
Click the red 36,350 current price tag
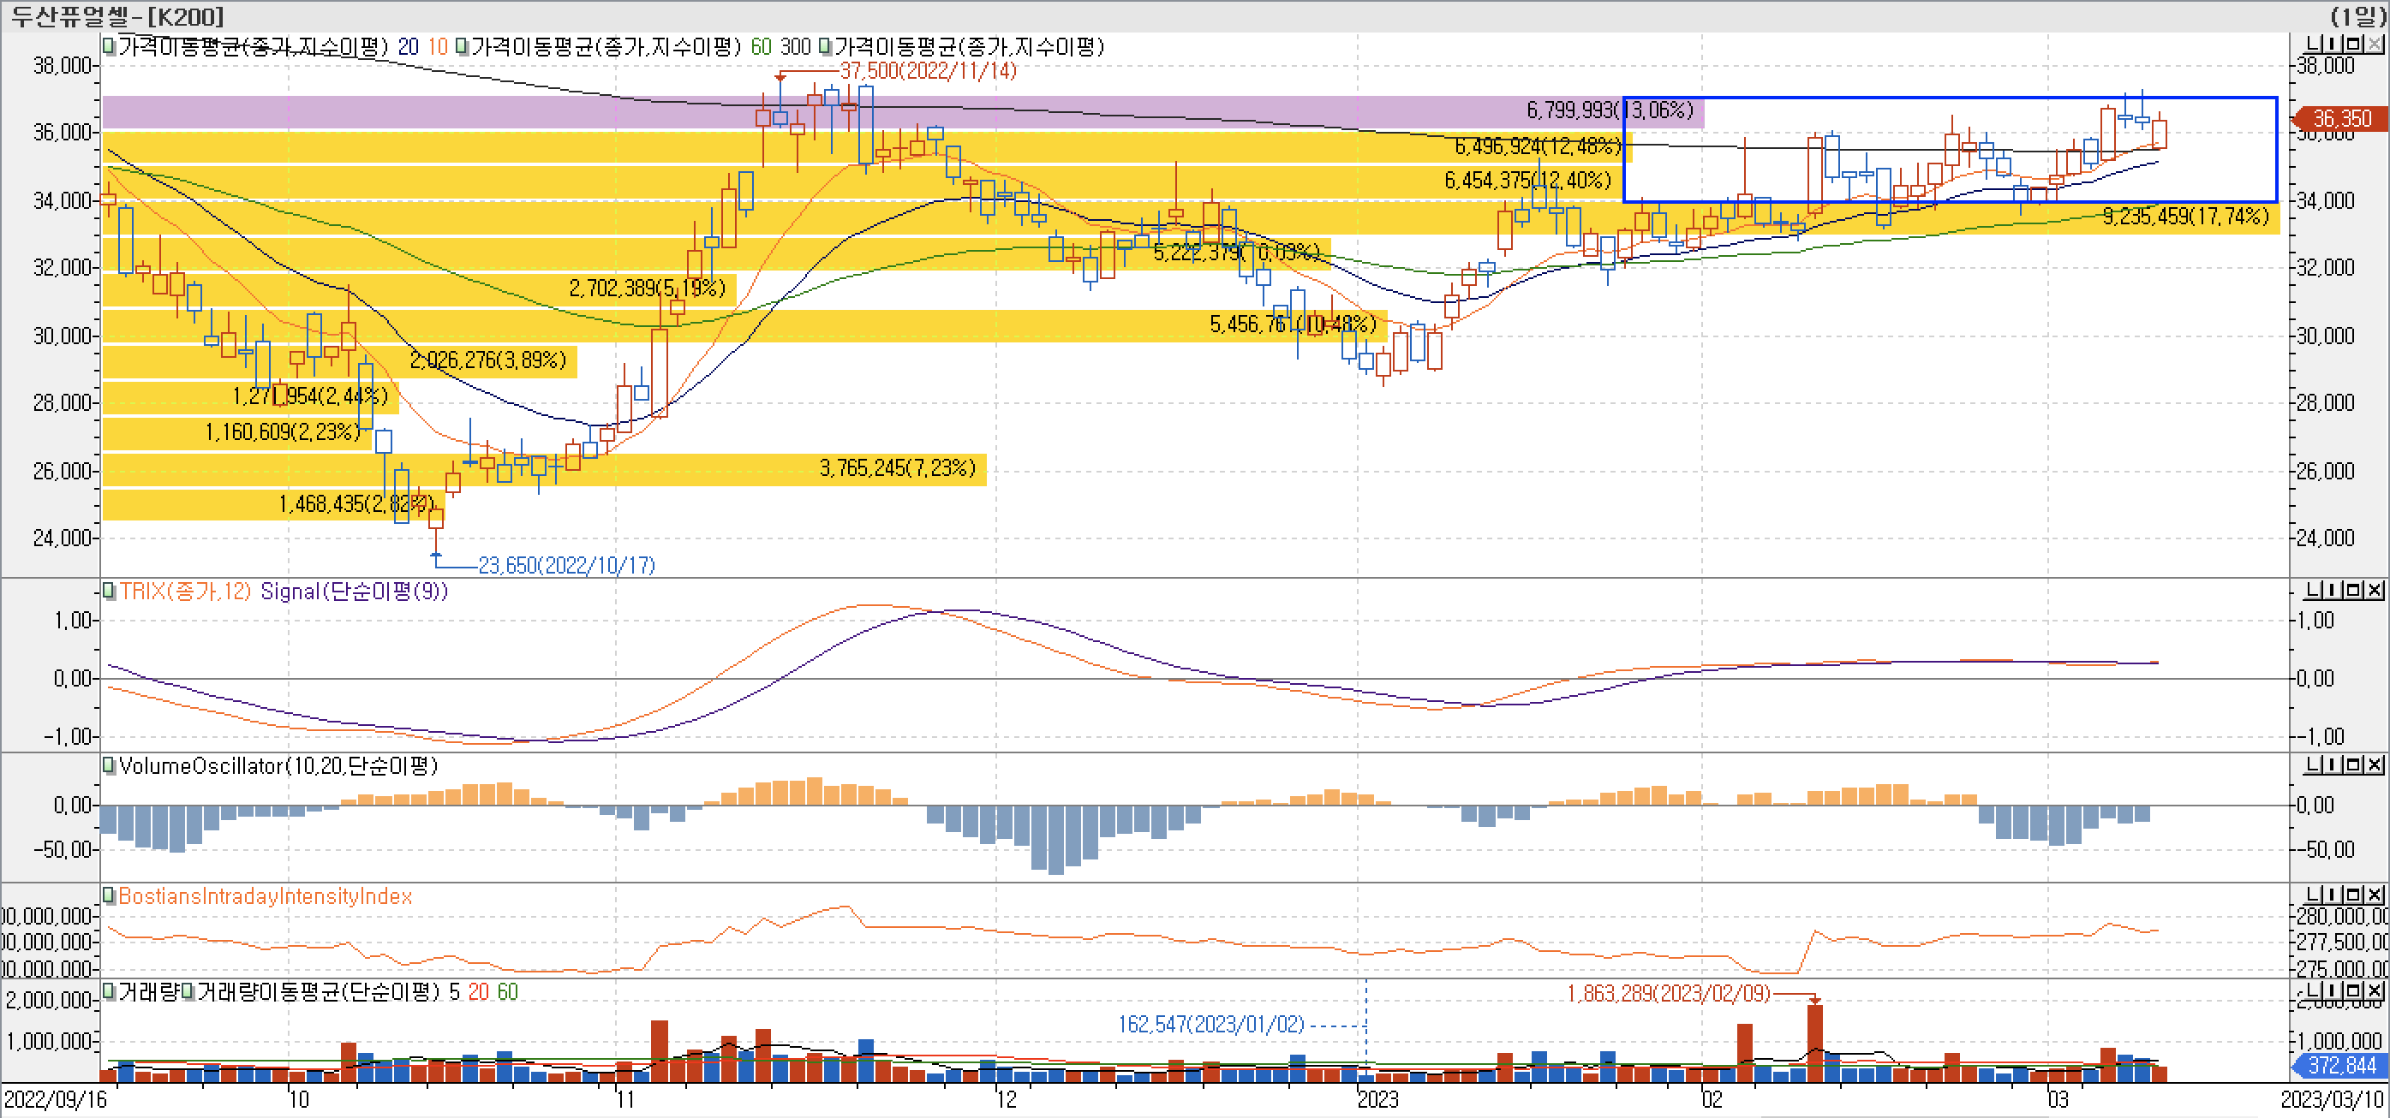[x=2340, y=119]
